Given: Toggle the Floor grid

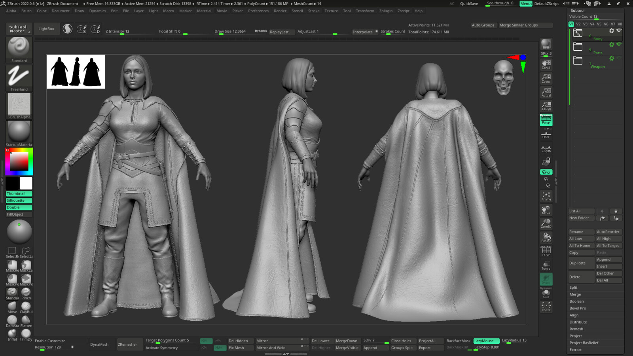Looking at the screenshot, I should click(546, 134).
